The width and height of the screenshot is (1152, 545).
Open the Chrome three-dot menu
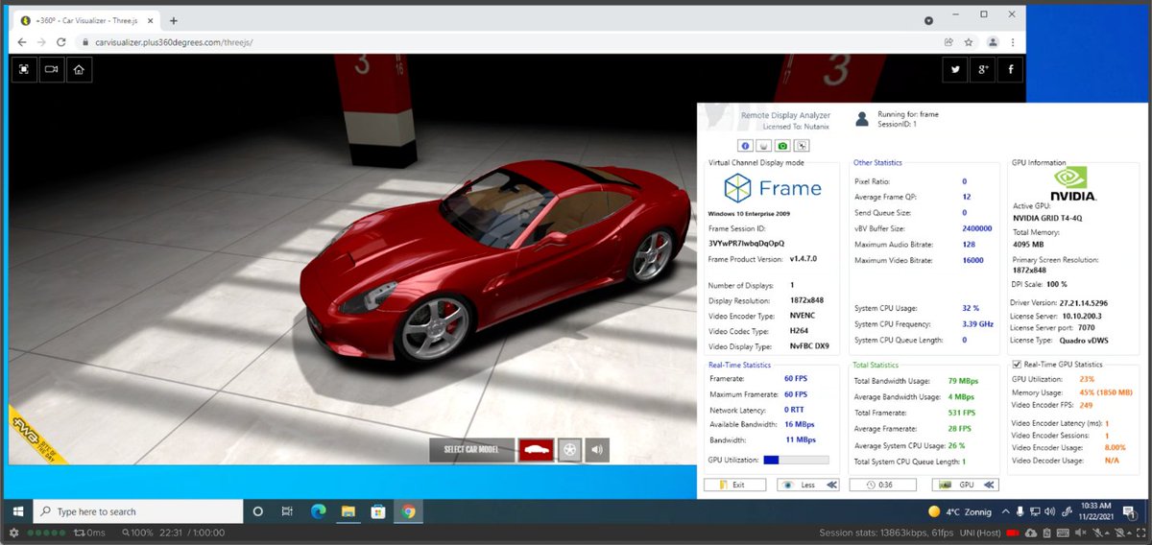click(x=1013, y=42)
